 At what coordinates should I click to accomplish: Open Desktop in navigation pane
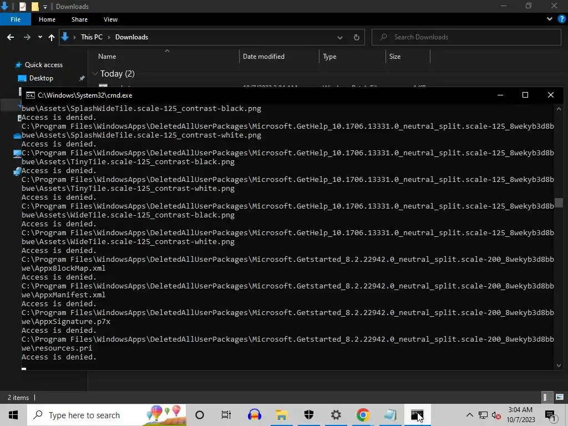[41, 78]
